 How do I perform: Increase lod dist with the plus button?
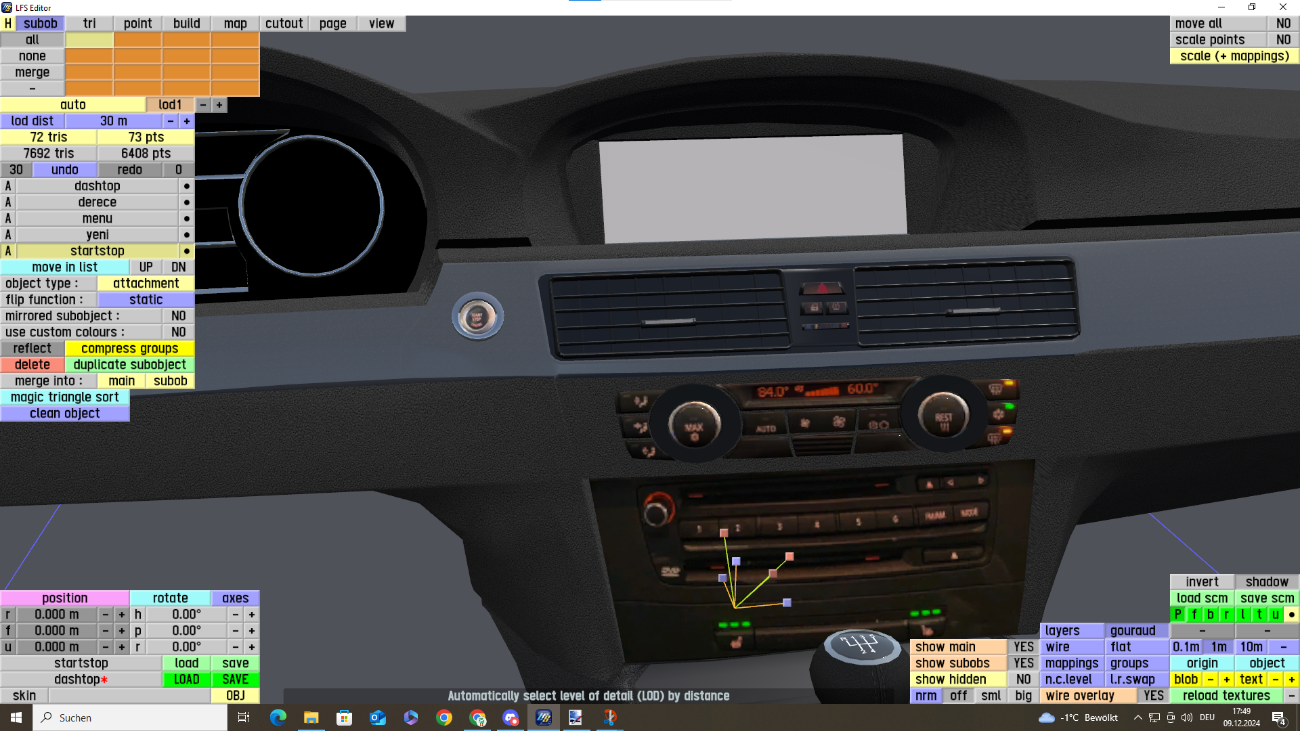[186, 121]
